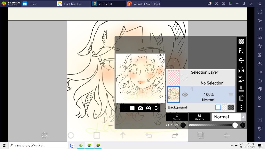Open BlueStacks help question icon

[x=223, y=4]
